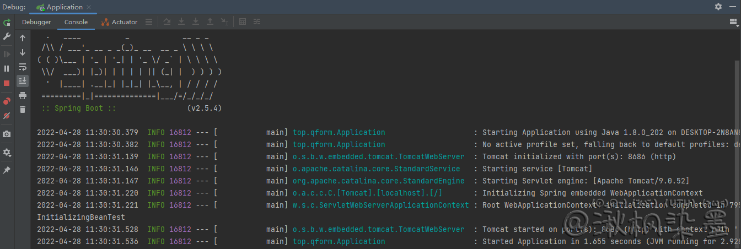Switch to the Debugger tab
This screenshot has width=741, height=249.
36,22
